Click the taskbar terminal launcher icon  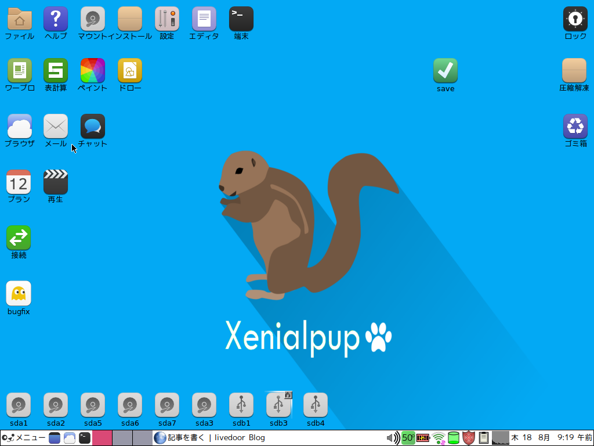click(85, 438)
